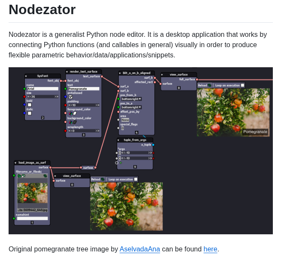Click the blue a_tuple output socket
The height and width of the screenshot is (257, 281).
tap(153, 145)
